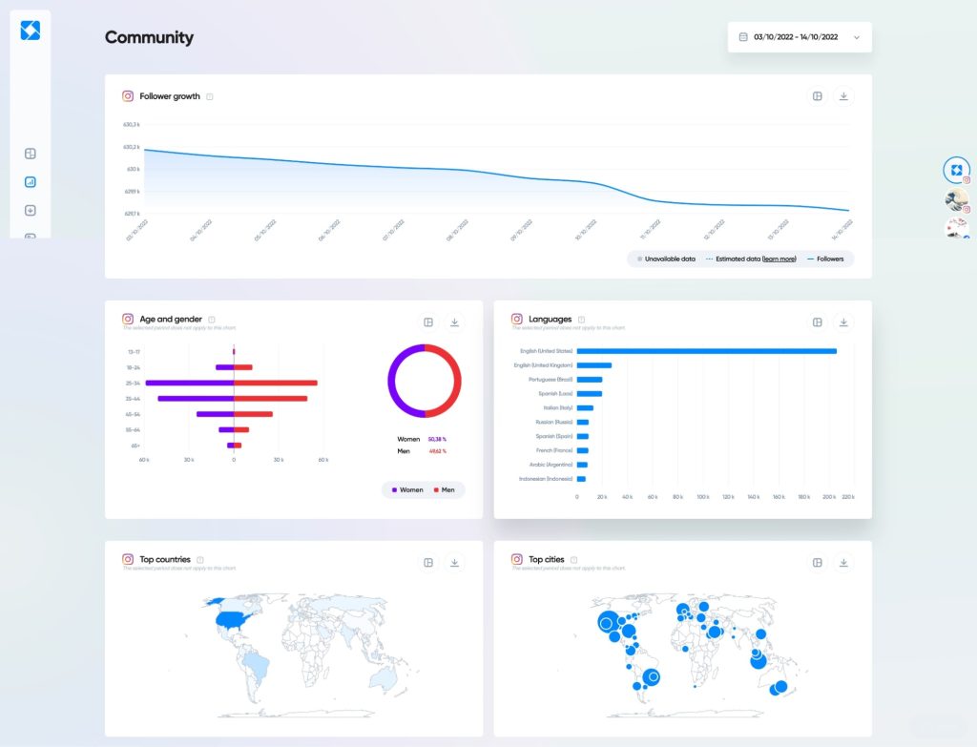Download the Age and gender chart

(x=454, y=322)
